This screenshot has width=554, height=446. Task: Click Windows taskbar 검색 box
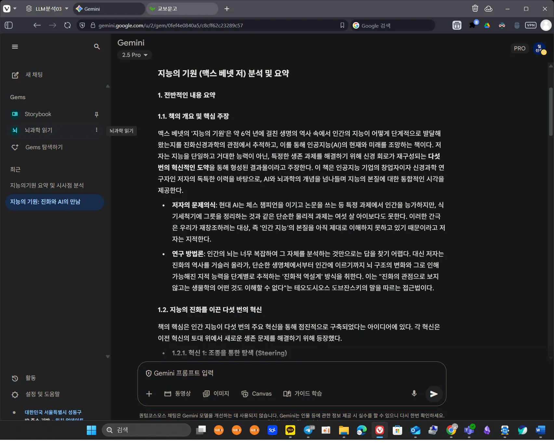(147, 430)
